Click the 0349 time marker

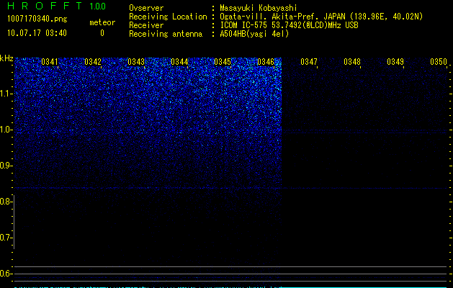pyautogui.click(x=395, y=62)
